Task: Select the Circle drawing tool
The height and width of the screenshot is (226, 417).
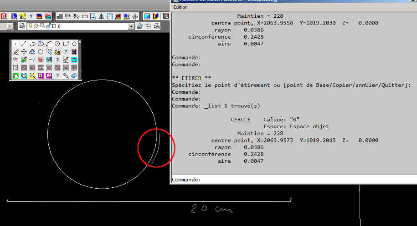Action: pyautogui.click(x=57, y=44)
